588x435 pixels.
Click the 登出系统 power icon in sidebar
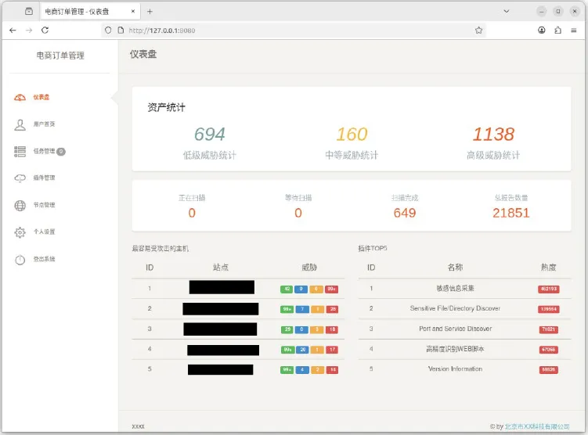(x=20, y=259)
